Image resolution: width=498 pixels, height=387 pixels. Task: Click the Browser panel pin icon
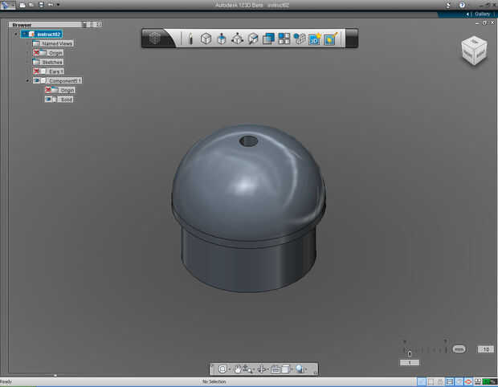[84, 24]
